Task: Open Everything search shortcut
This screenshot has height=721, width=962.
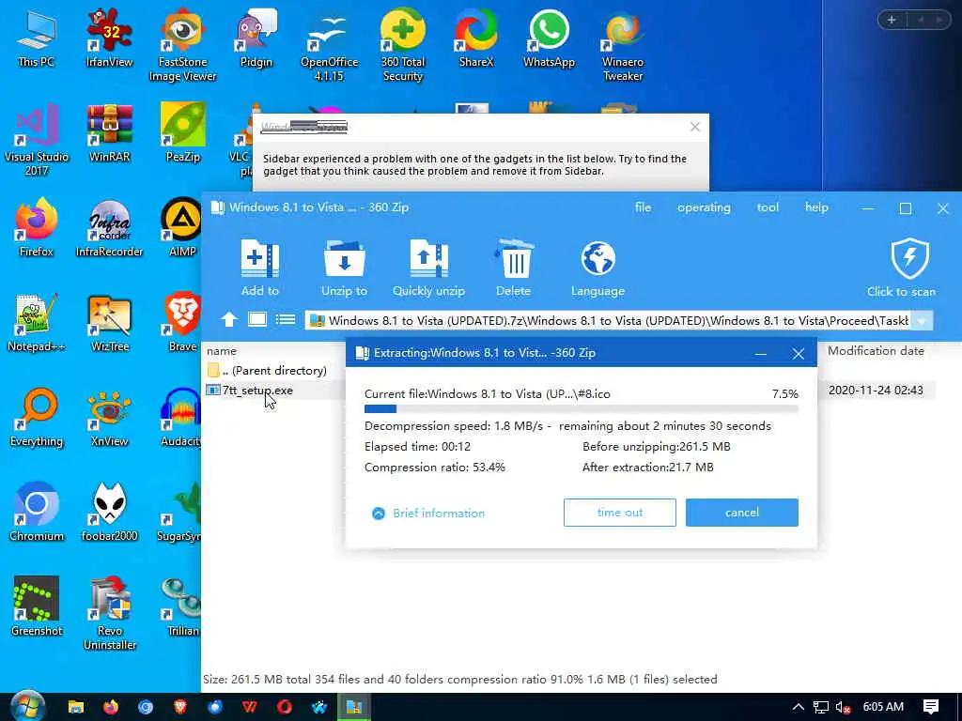Action: (x=36, y=419)
